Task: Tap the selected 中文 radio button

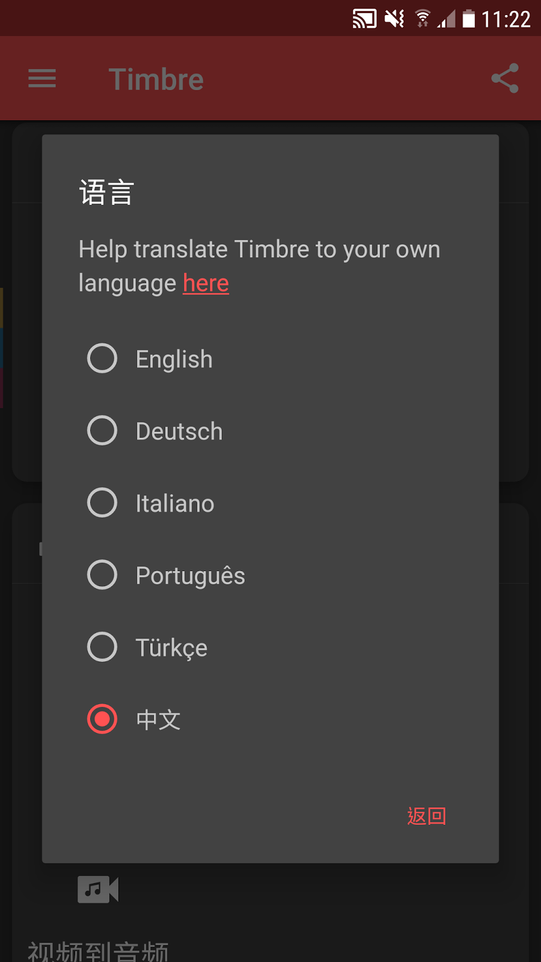Action: (x=102, y=720)
